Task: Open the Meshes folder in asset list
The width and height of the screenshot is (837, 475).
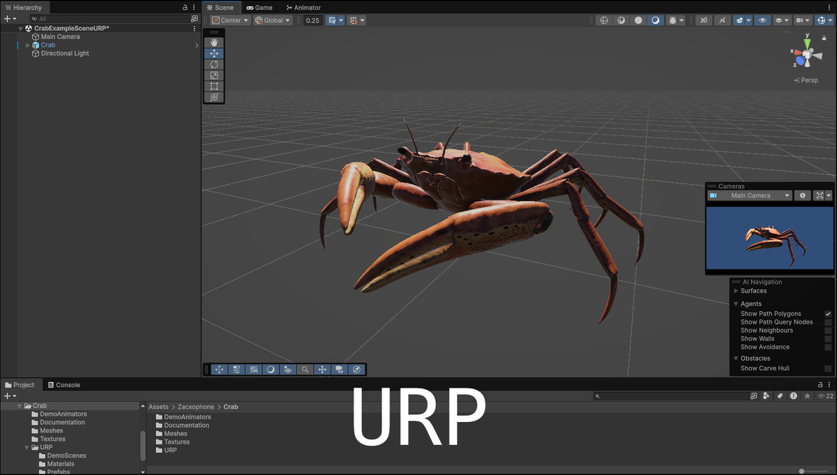Action: click(175, 434)
